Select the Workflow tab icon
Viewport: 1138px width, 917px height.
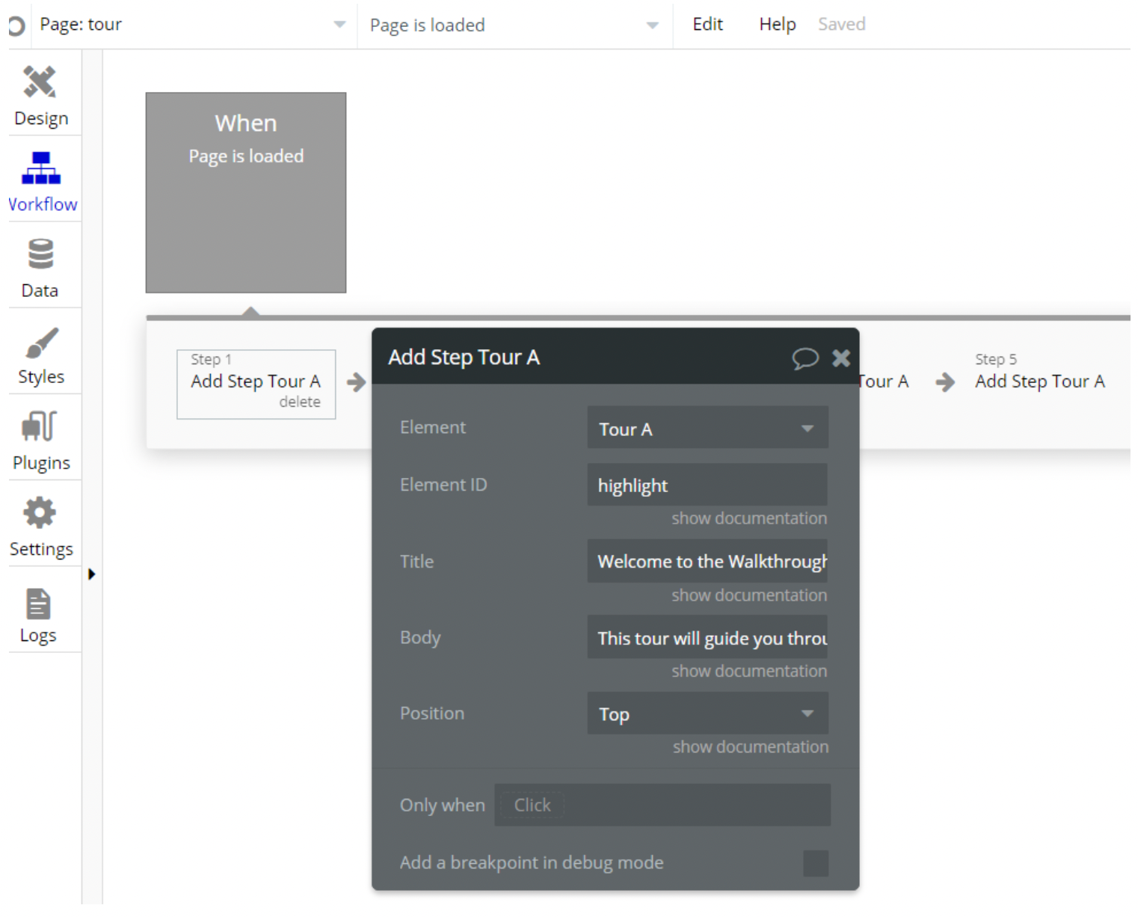point(40,168)
